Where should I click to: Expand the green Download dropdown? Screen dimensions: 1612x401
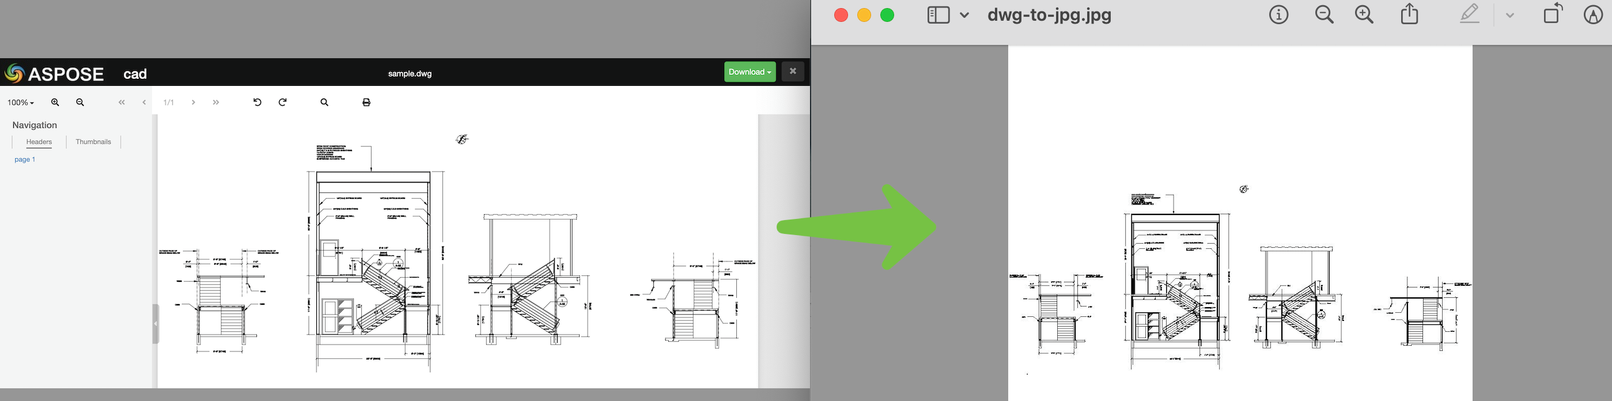[750, 72]
